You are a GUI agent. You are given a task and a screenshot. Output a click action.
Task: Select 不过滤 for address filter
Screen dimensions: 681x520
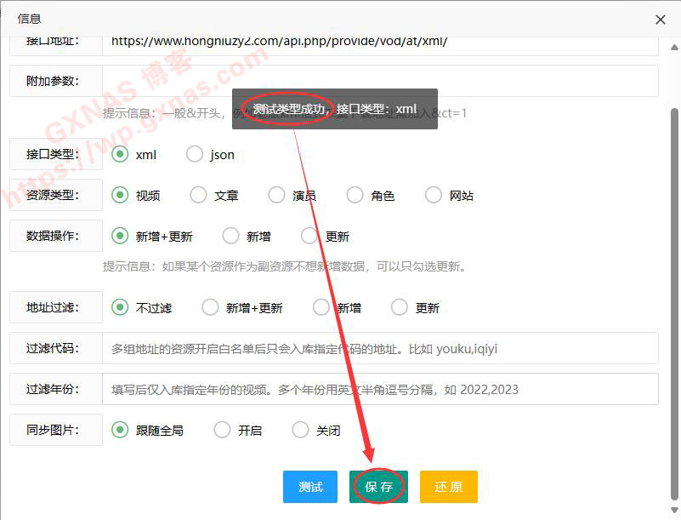(121, 307)
